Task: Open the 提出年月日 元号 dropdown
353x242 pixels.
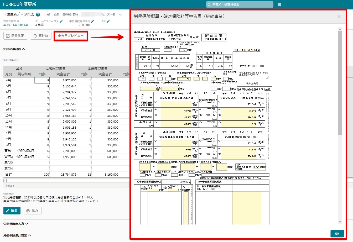Action: coord(142,78)
